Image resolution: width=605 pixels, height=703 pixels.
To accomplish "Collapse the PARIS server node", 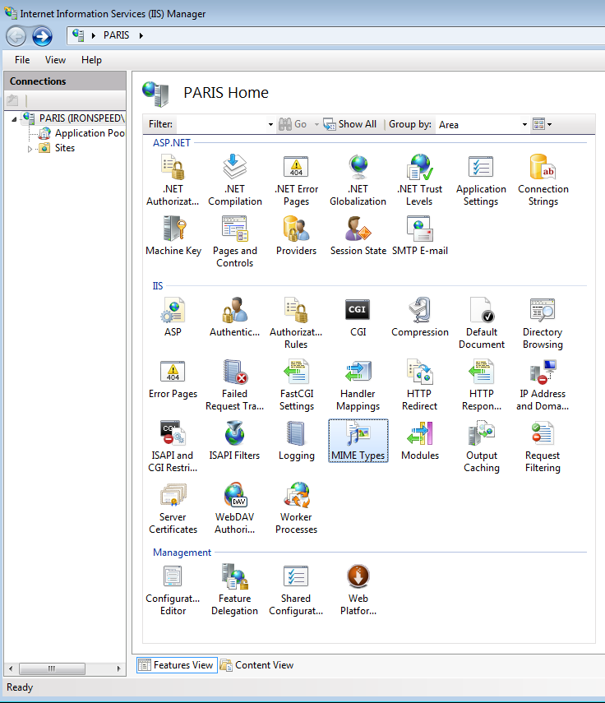I will (x=14, y=118).
